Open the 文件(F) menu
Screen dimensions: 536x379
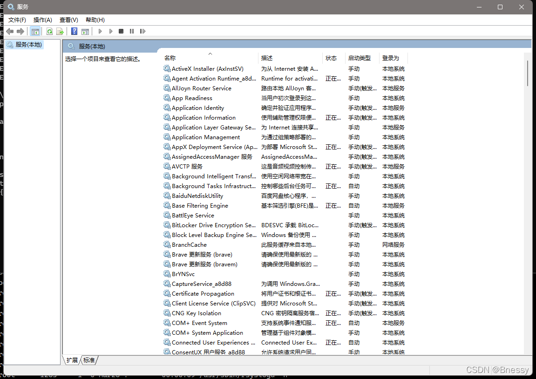(x=17, y=20)
